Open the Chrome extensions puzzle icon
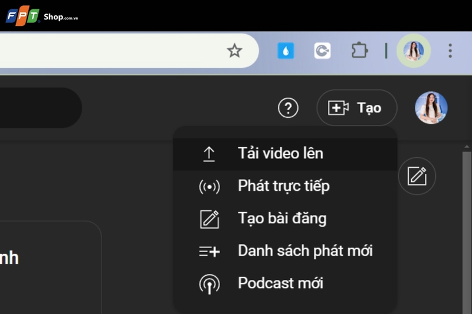 [359, 51]
